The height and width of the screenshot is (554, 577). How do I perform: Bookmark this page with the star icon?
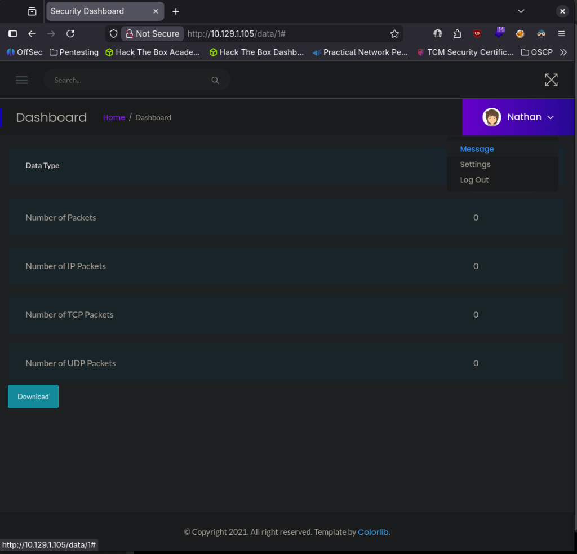click(x=394, y=34)
